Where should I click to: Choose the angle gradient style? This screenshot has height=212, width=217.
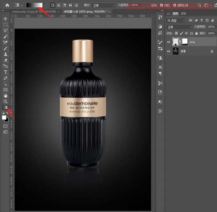click(65, 5)
